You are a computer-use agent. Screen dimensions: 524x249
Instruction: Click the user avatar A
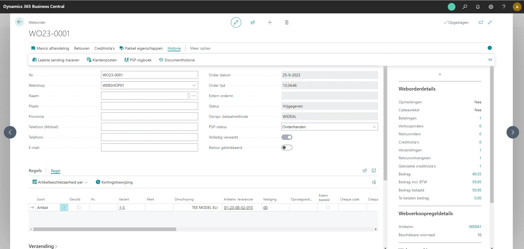tap(517, 7)
